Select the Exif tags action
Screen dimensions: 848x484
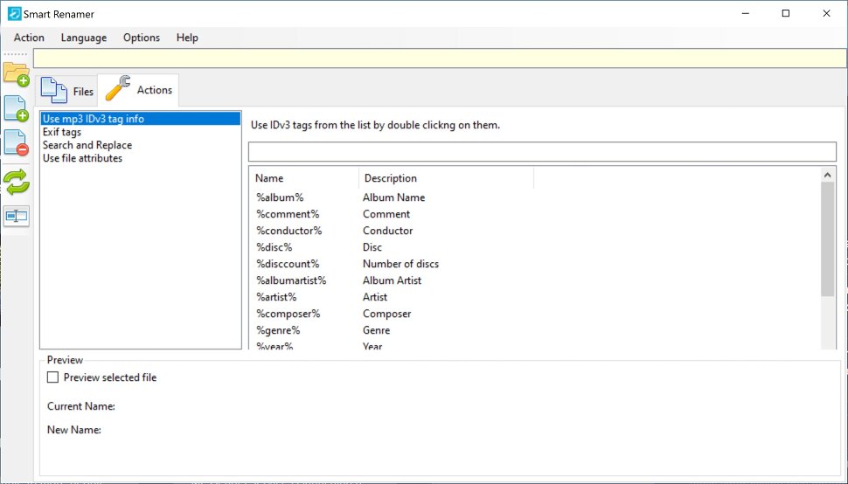point(141,132)
